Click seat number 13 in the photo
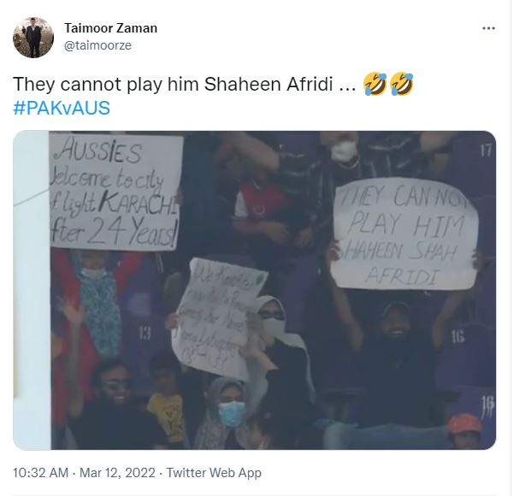 (x=145, y=334)
